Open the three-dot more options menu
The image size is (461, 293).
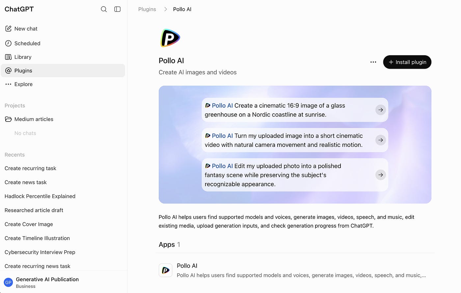tap(373, 62)
